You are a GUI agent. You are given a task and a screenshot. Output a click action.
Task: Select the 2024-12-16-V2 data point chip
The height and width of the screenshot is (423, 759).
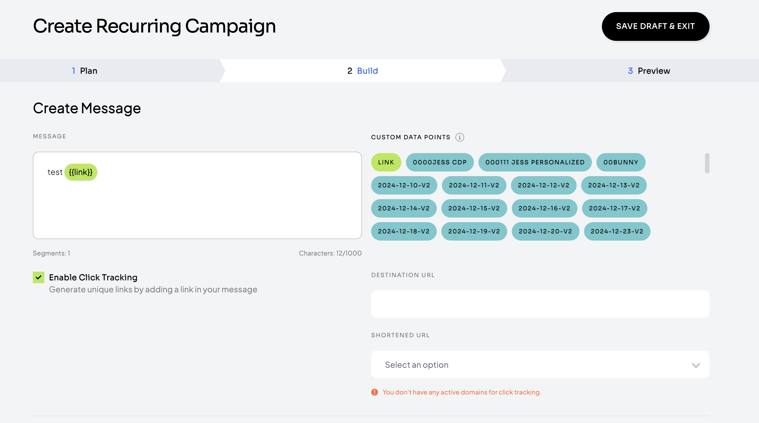544,208
